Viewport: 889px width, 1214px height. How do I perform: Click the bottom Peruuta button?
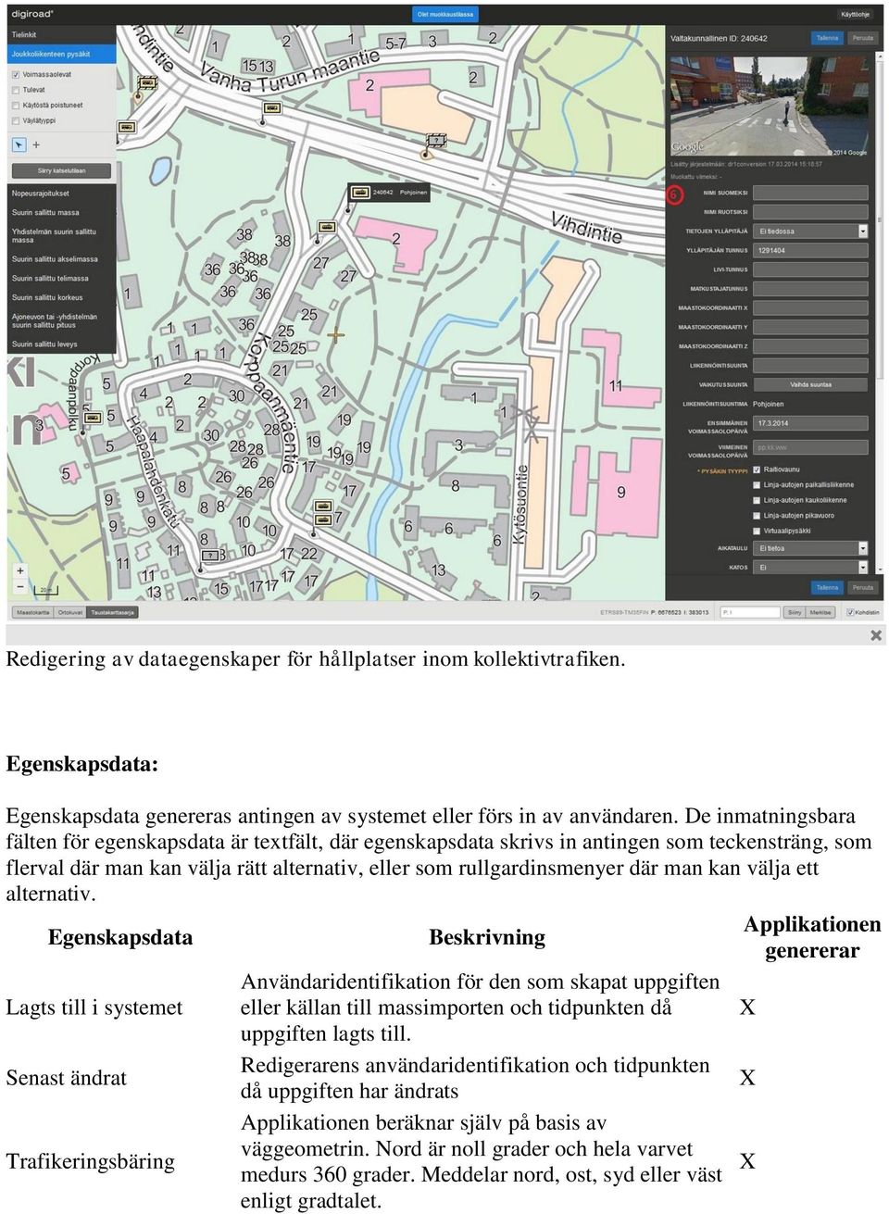[862, 588]
